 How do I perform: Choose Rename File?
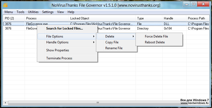[116, 48]
